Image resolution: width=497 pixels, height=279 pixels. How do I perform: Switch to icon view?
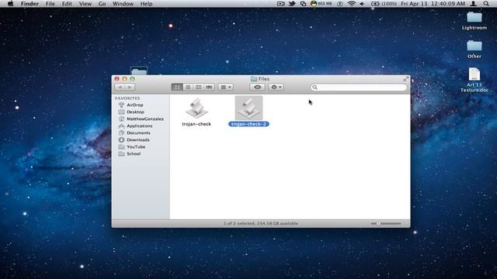[177, 87]
